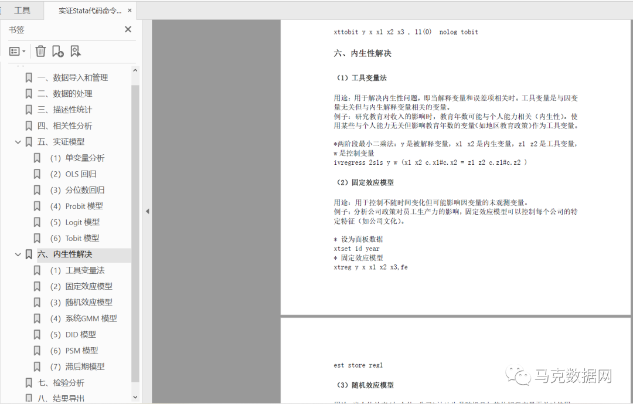Click the bookmark icon beside (7) 滞后期模型
Screen dimensions: 633x404
coord(38,366)
